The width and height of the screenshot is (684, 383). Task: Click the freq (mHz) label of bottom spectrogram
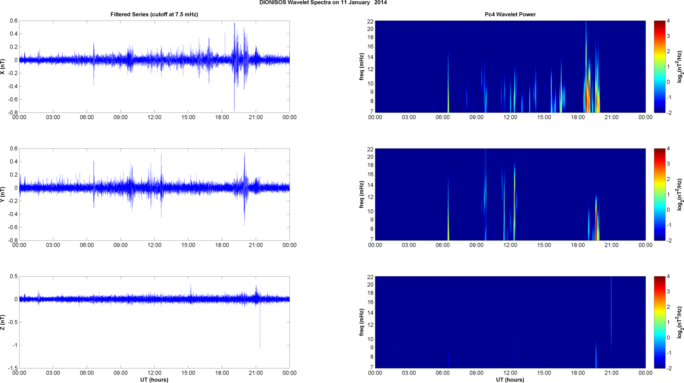[362, 322]
